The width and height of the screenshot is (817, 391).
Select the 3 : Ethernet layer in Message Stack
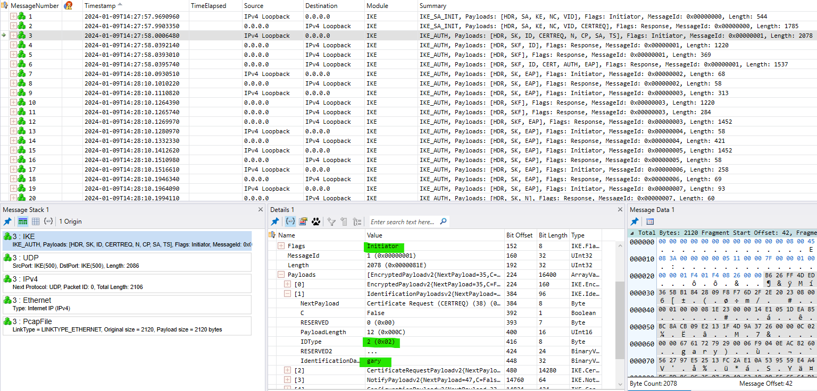click(127, 304)
